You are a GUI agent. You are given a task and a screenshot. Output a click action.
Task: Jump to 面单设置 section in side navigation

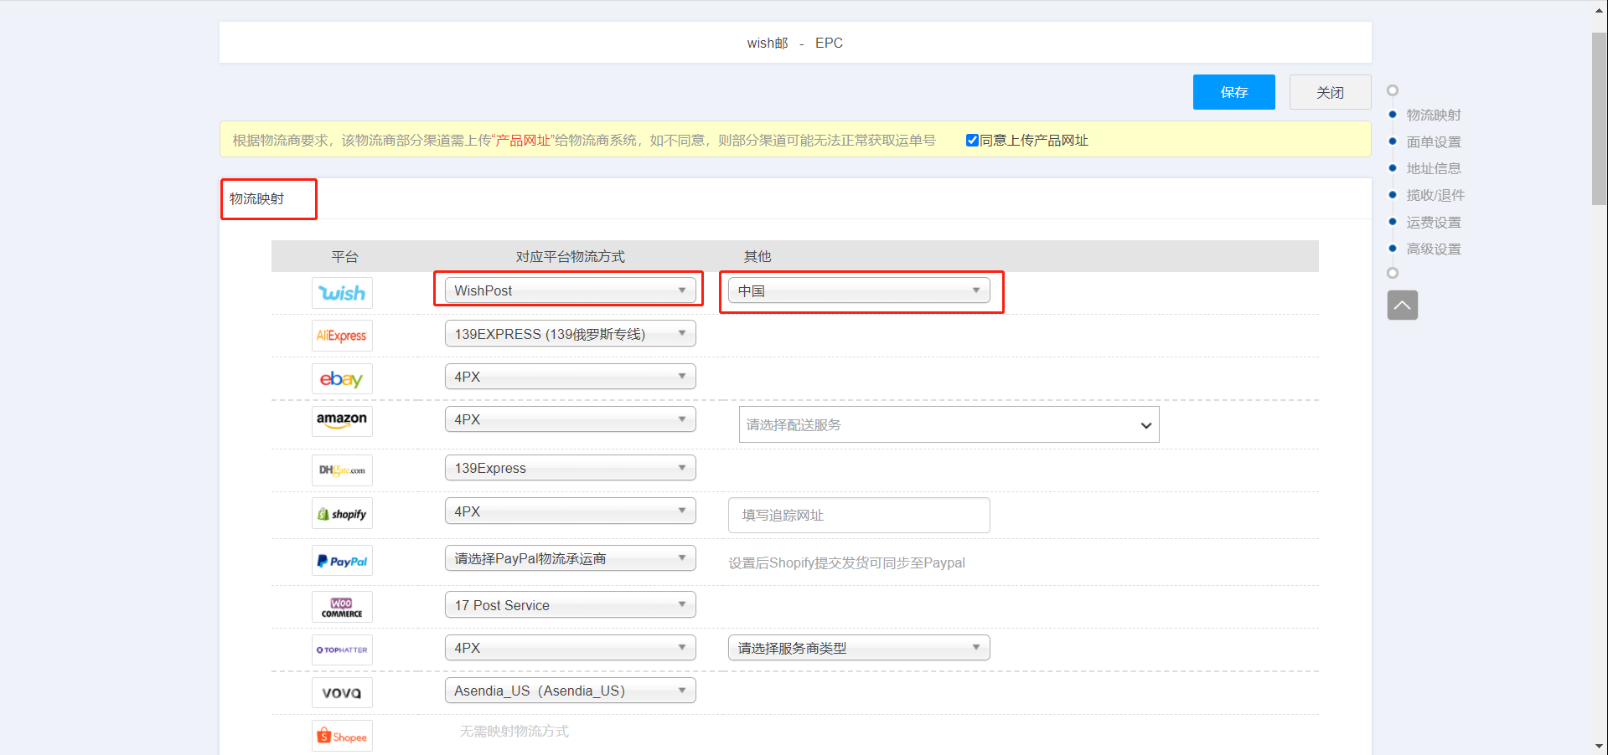coord(1433,141)
